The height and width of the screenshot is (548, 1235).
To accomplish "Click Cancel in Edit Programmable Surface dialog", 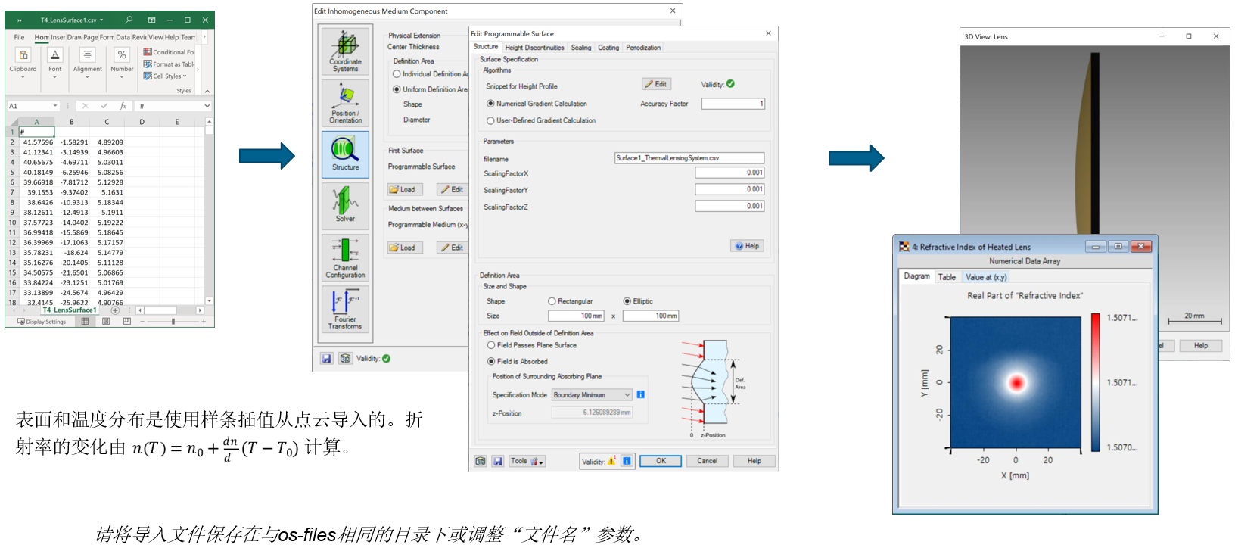I will pos(708,461).
